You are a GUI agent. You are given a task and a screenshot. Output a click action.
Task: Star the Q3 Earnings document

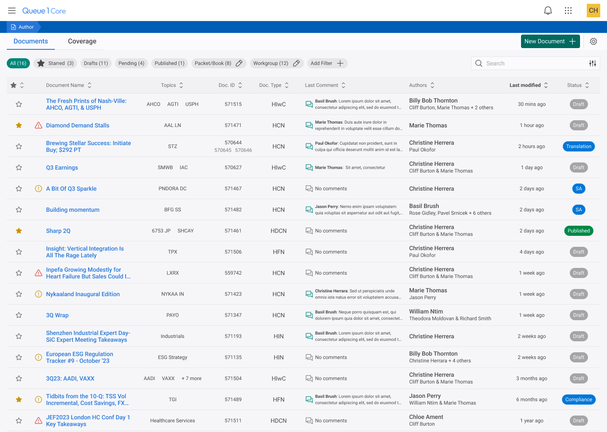point(19,167)
